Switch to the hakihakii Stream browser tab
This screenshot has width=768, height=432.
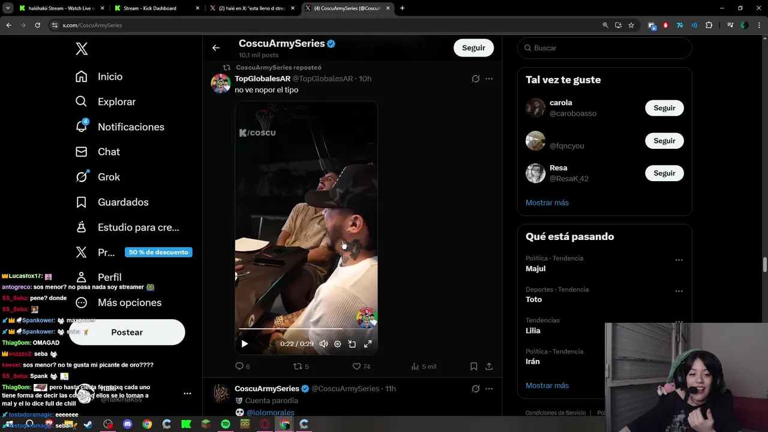click(60, 8)
